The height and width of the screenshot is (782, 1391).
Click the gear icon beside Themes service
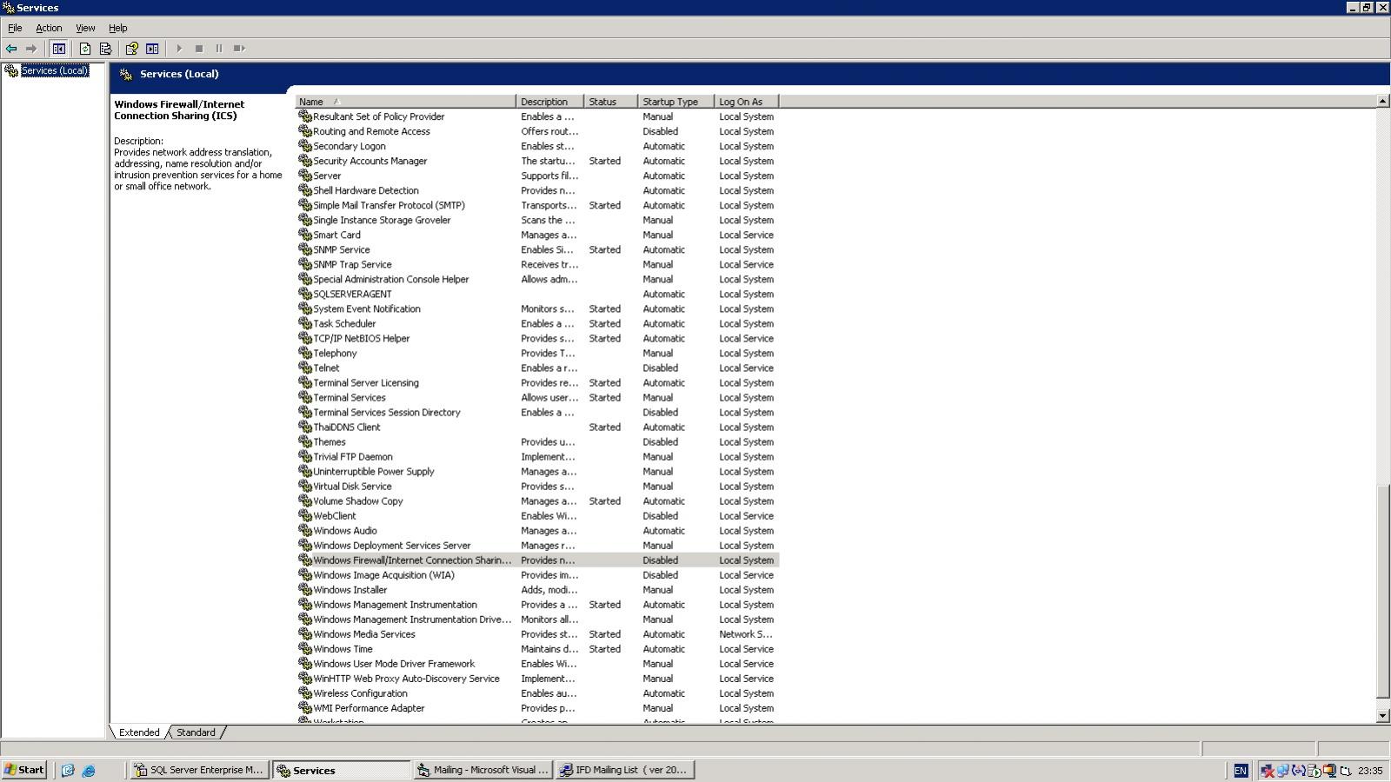[305, 441]
